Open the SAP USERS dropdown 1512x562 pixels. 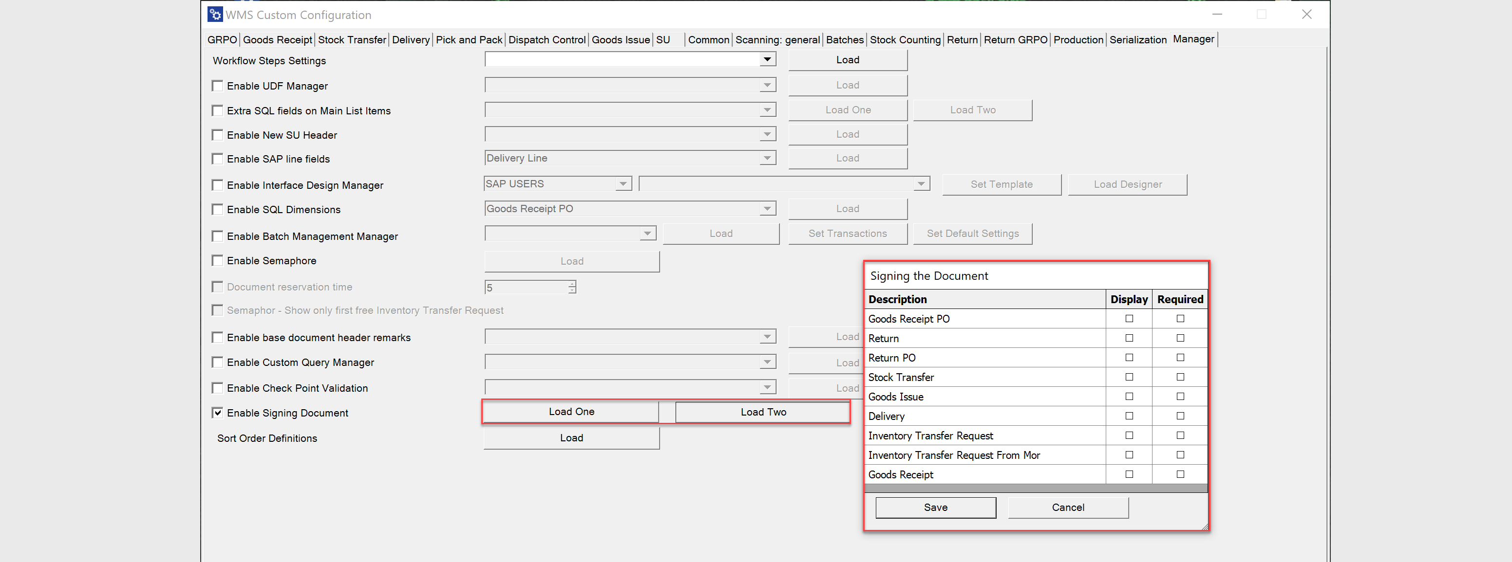(x=623, y=183)
